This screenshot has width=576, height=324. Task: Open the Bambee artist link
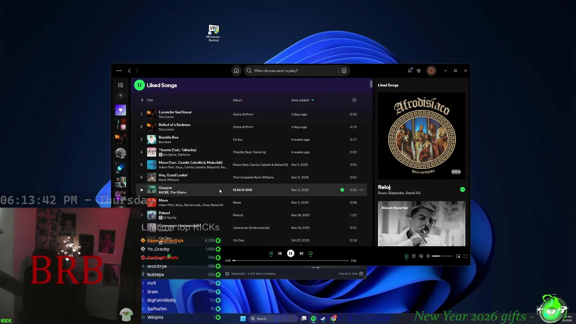pyautogui.click(x=165, y=142)
